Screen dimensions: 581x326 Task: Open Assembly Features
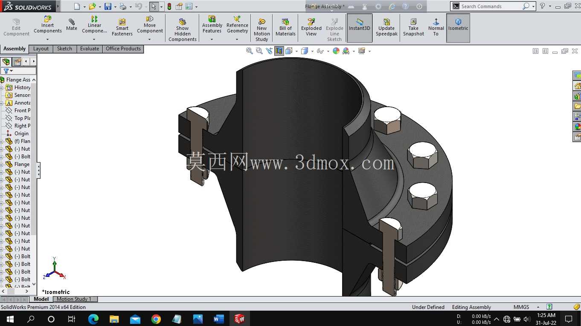coord(212,25)
